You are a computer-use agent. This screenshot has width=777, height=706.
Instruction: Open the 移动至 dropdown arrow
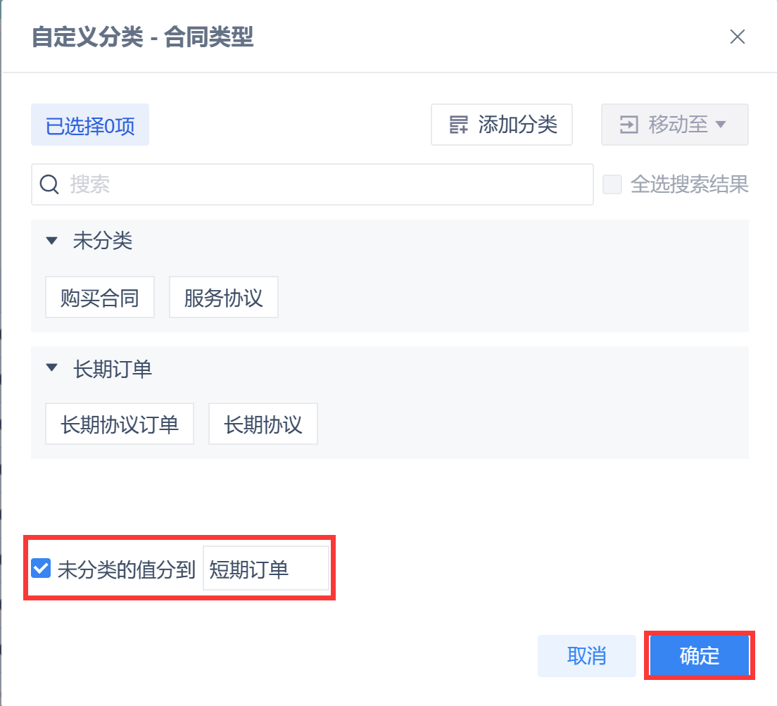(x=720, y=125)
